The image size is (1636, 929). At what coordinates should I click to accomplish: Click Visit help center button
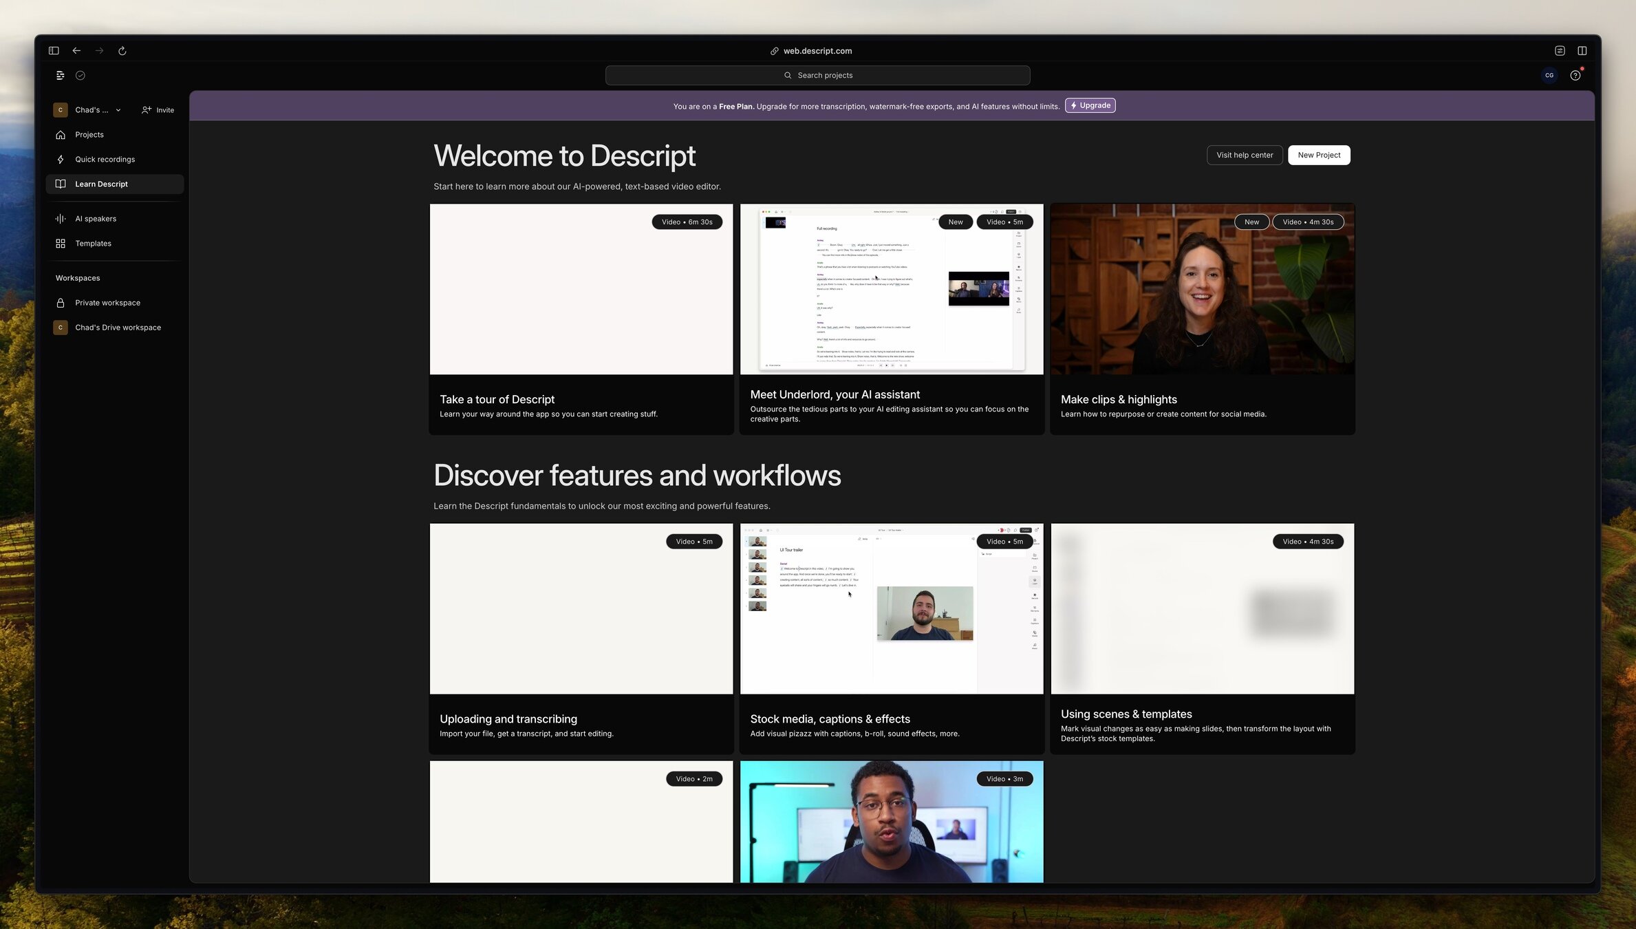point(1244,156)
